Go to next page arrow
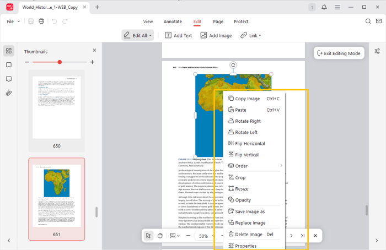This screenshot has width=386, height=250. coord(291,236)
